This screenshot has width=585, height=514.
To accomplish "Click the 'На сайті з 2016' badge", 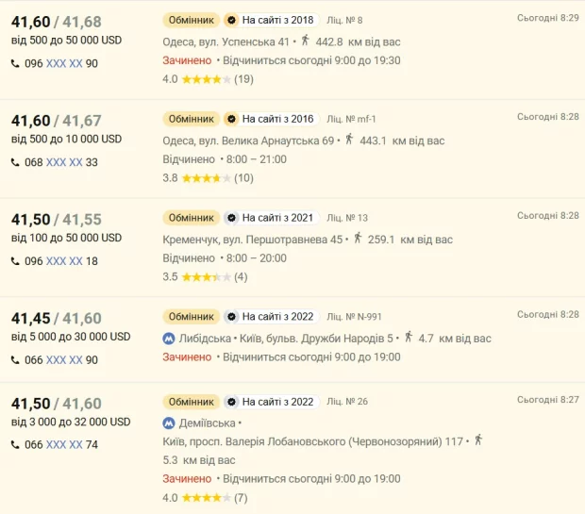I will click(x=272, y=119).
